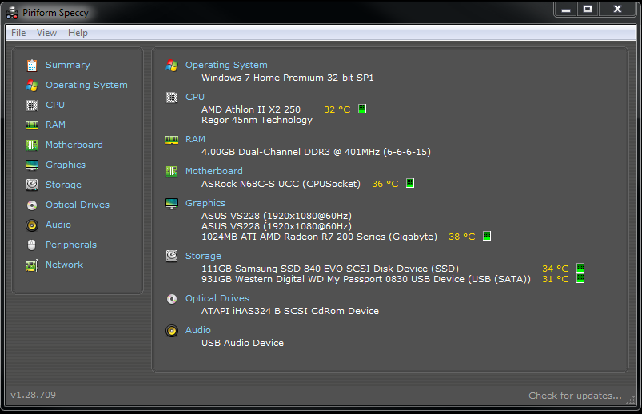Open the RAM section from sidebar
This screenshot has height=414, width=642.
[55, 125]
